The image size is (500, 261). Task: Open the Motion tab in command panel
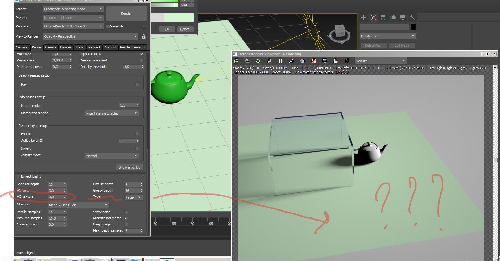point(393,18)
